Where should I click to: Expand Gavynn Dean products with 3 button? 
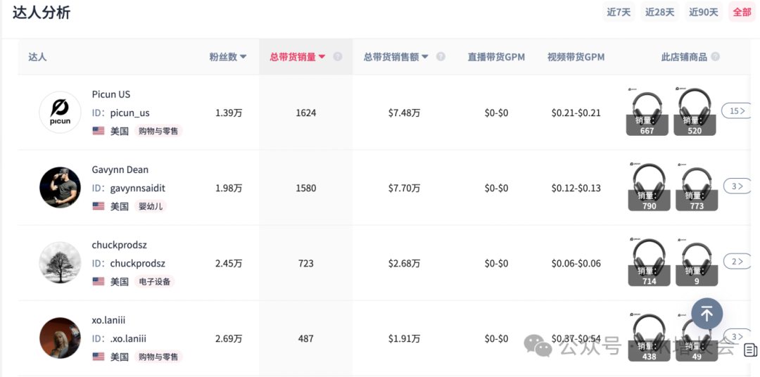pyautogui.click(x=737, y=186)
